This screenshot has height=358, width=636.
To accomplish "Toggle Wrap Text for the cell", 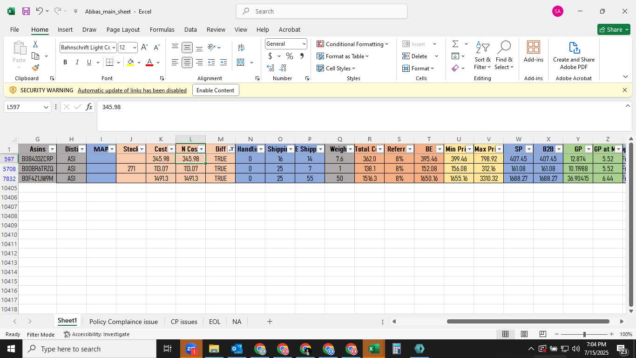I will pyautogui.click(x=241, y=48).
